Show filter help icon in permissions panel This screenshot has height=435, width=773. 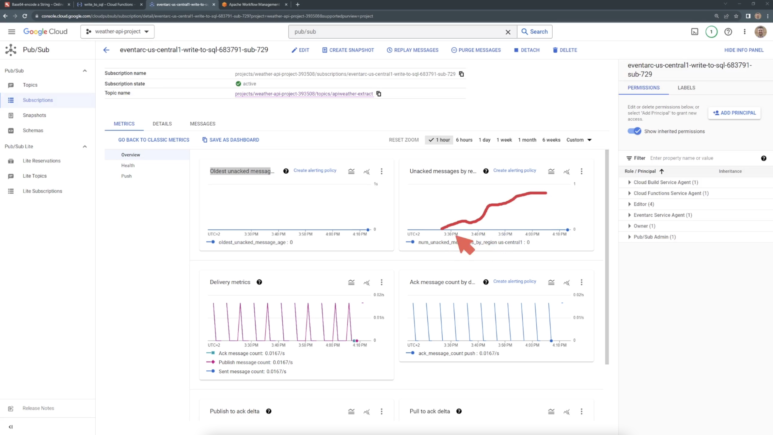(764, 158)
